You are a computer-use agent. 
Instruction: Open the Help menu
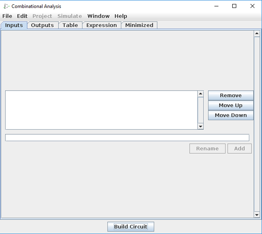point(121,16)
